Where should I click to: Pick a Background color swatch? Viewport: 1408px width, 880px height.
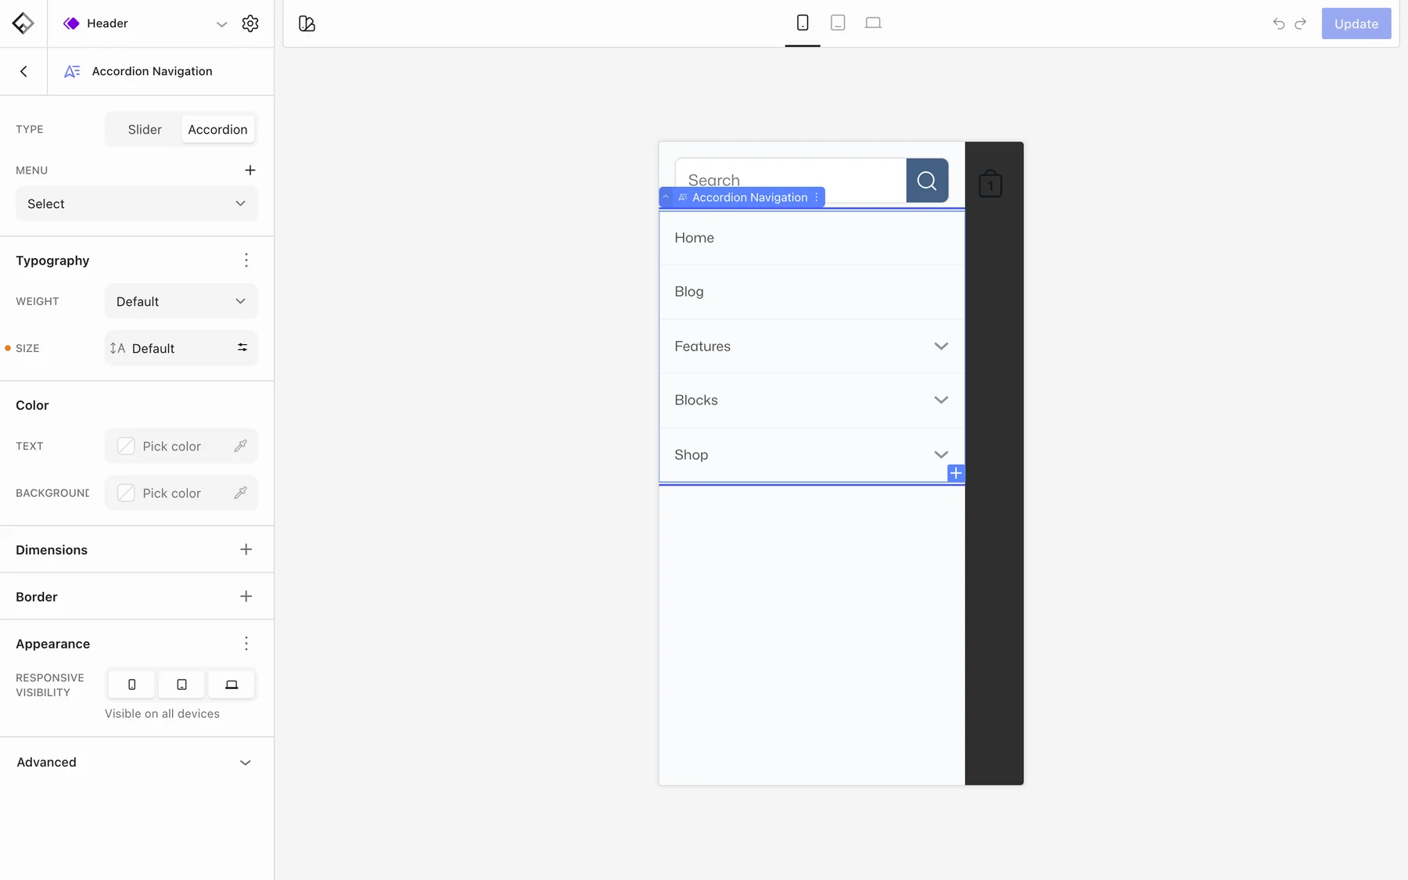coord(126,493)
